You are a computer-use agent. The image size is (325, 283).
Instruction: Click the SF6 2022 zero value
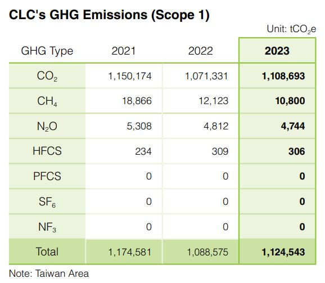225,201
